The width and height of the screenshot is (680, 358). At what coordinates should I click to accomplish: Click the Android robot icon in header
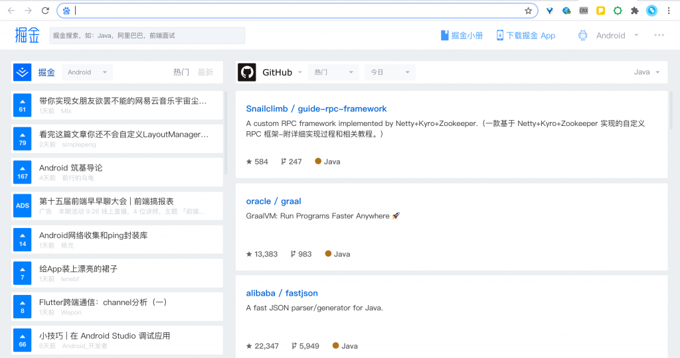(583, 36)
